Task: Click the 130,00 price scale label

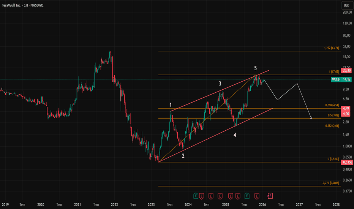Action: [347, 23]
